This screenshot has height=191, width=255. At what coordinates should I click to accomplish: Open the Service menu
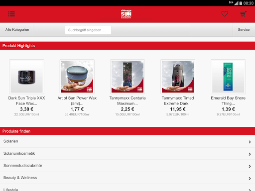point(244,30)
